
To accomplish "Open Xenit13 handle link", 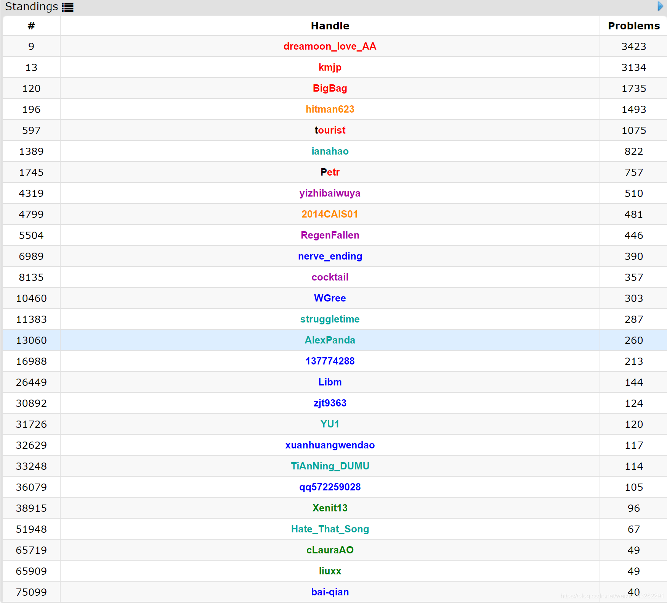I will [330, 508].
